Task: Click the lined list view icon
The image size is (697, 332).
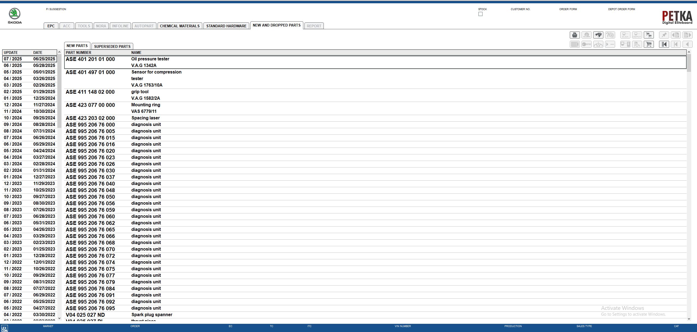Action: pyautogui.click(x=575, y=44)
